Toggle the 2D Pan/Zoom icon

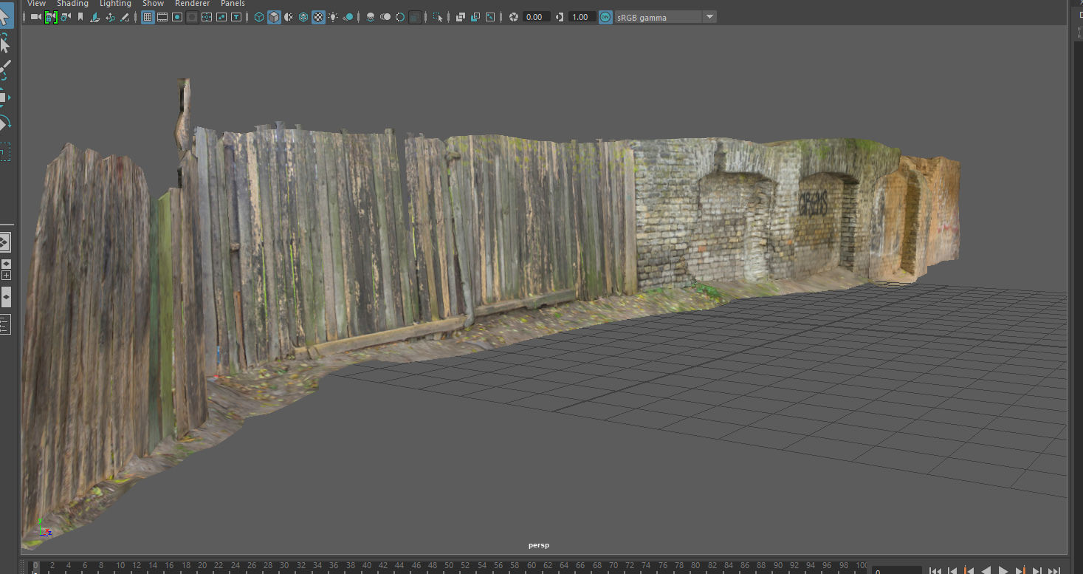click(x=111, y=17)
